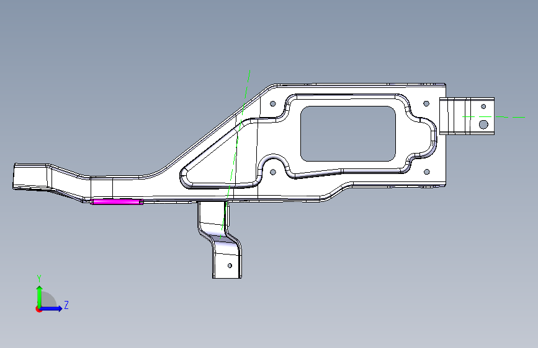Select the large rectangular cutout in the bracket
Image resolution: width=538 pixels, height=348 pixels.
click(348, 134)
